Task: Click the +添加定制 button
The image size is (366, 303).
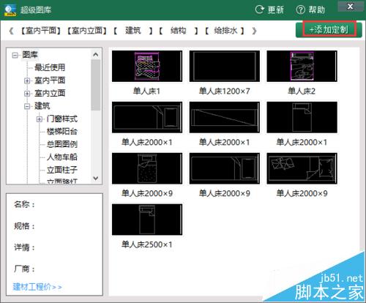Action: click(x=329, y=30)
